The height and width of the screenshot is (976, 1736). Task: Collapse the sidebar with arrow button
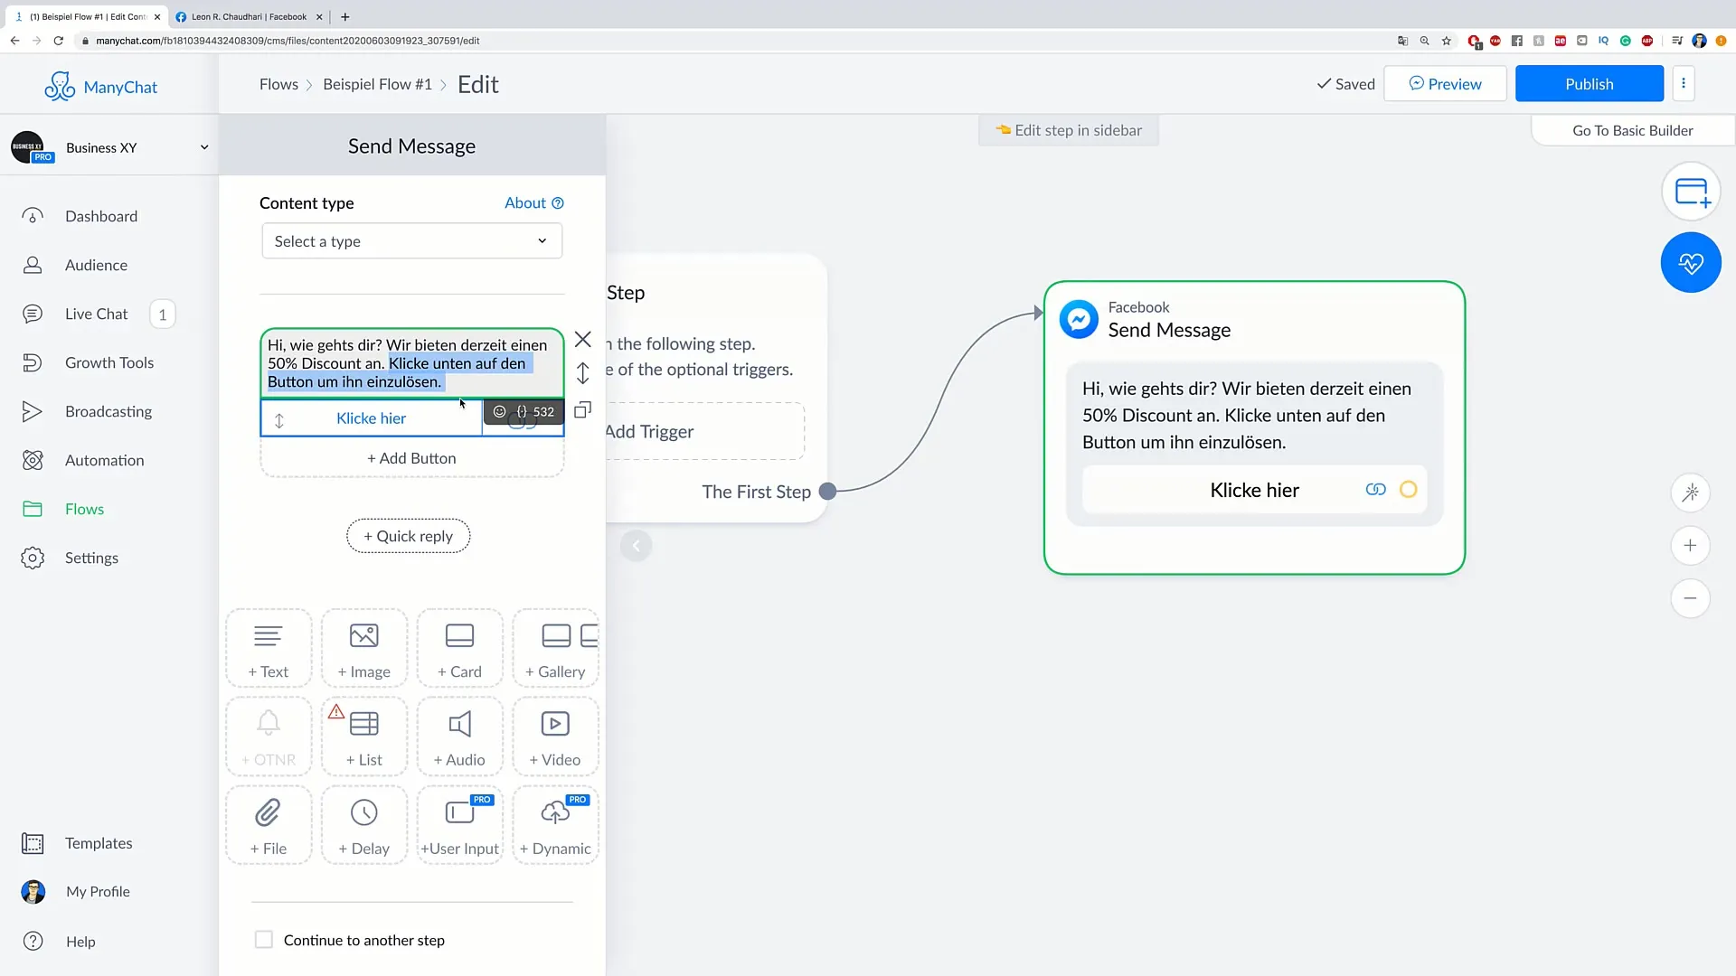pos(636,545)
